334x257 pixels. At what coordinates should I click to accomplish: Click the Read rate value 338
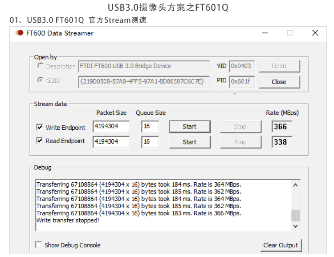[282, 142]
